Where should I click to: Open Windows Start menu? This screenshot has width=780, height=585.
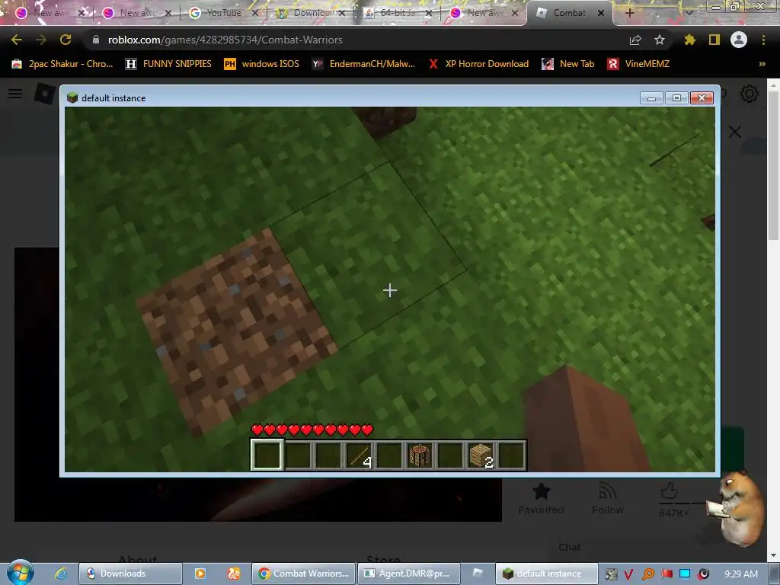21,573
